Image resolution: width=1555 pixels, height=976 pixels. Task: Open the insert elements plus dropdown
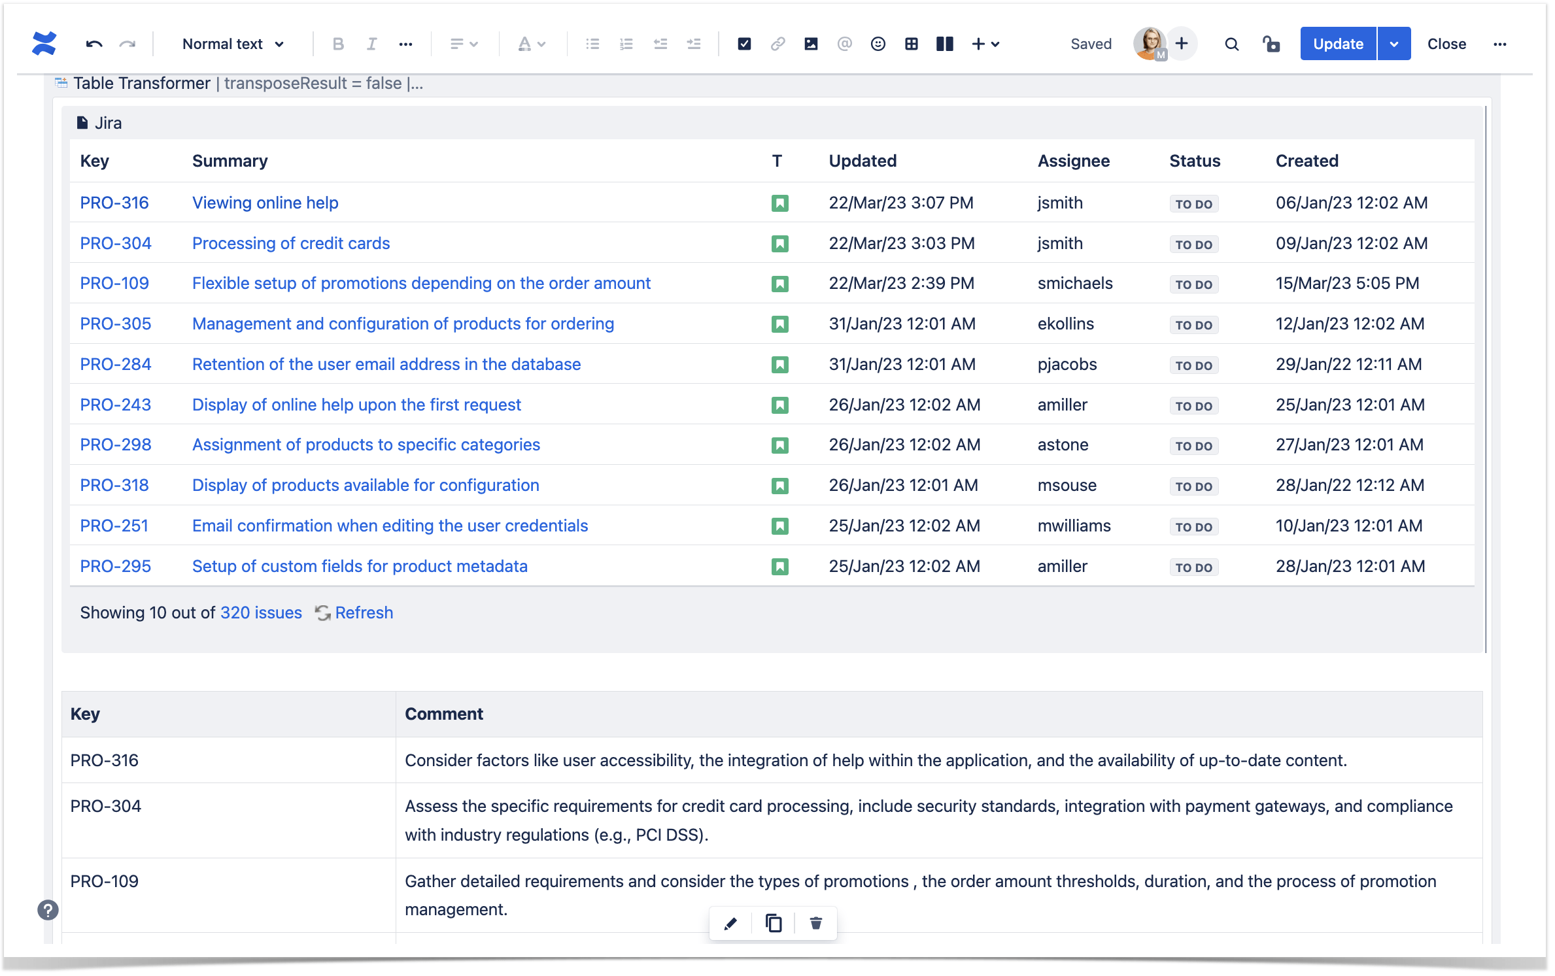pyautogui.click(x=986, y=44)
